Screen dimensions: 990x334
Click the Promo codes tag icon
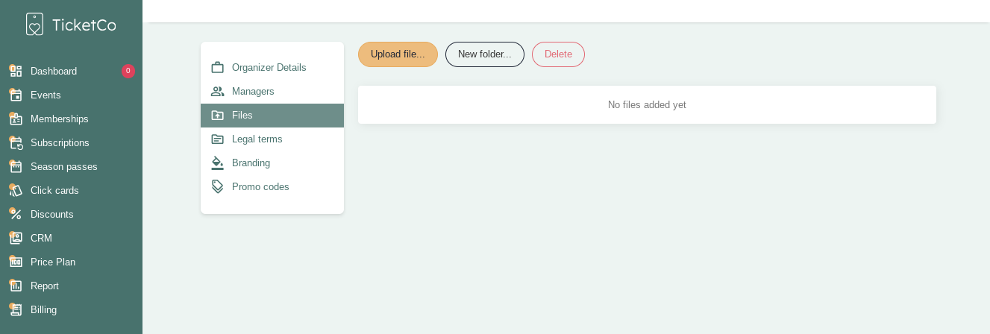pos(218,186)
